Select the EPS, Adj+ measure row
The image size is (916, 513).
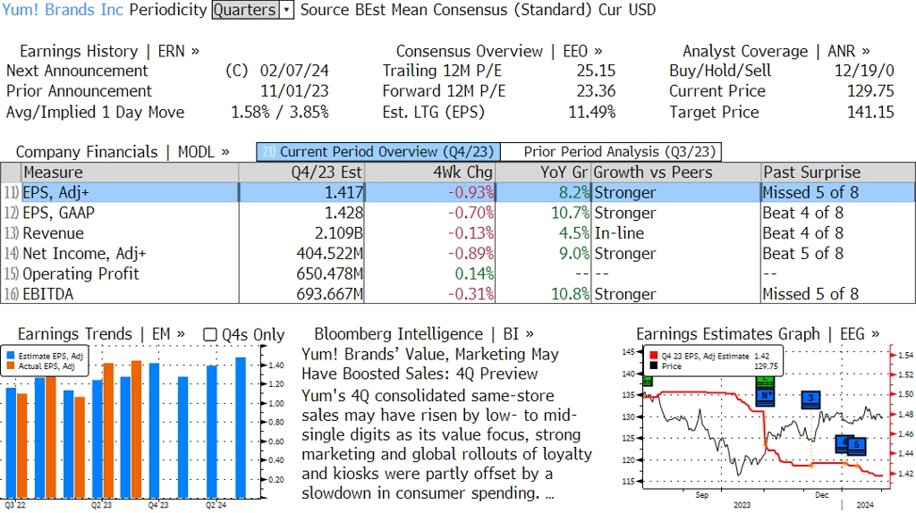[458, 192]
